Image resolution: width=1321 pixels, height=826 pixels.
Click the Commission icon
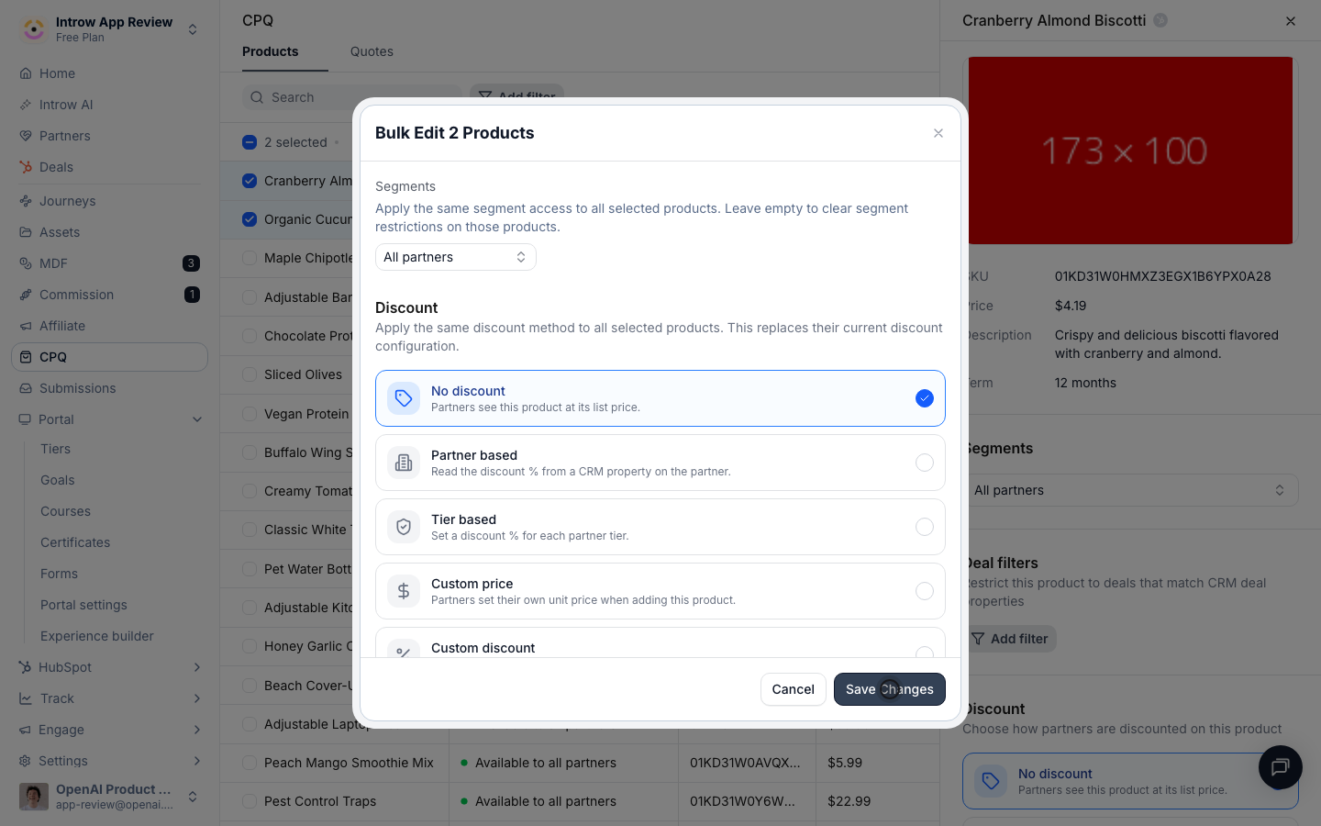(x=26, y=295)
